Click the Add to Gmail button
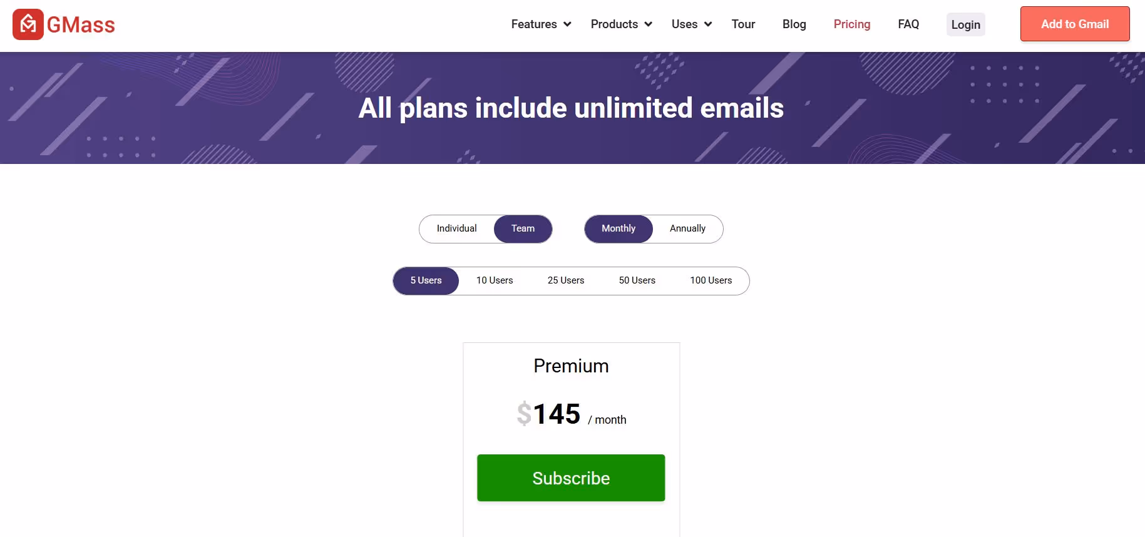 pyautogui.click(x=1075, y=24)
